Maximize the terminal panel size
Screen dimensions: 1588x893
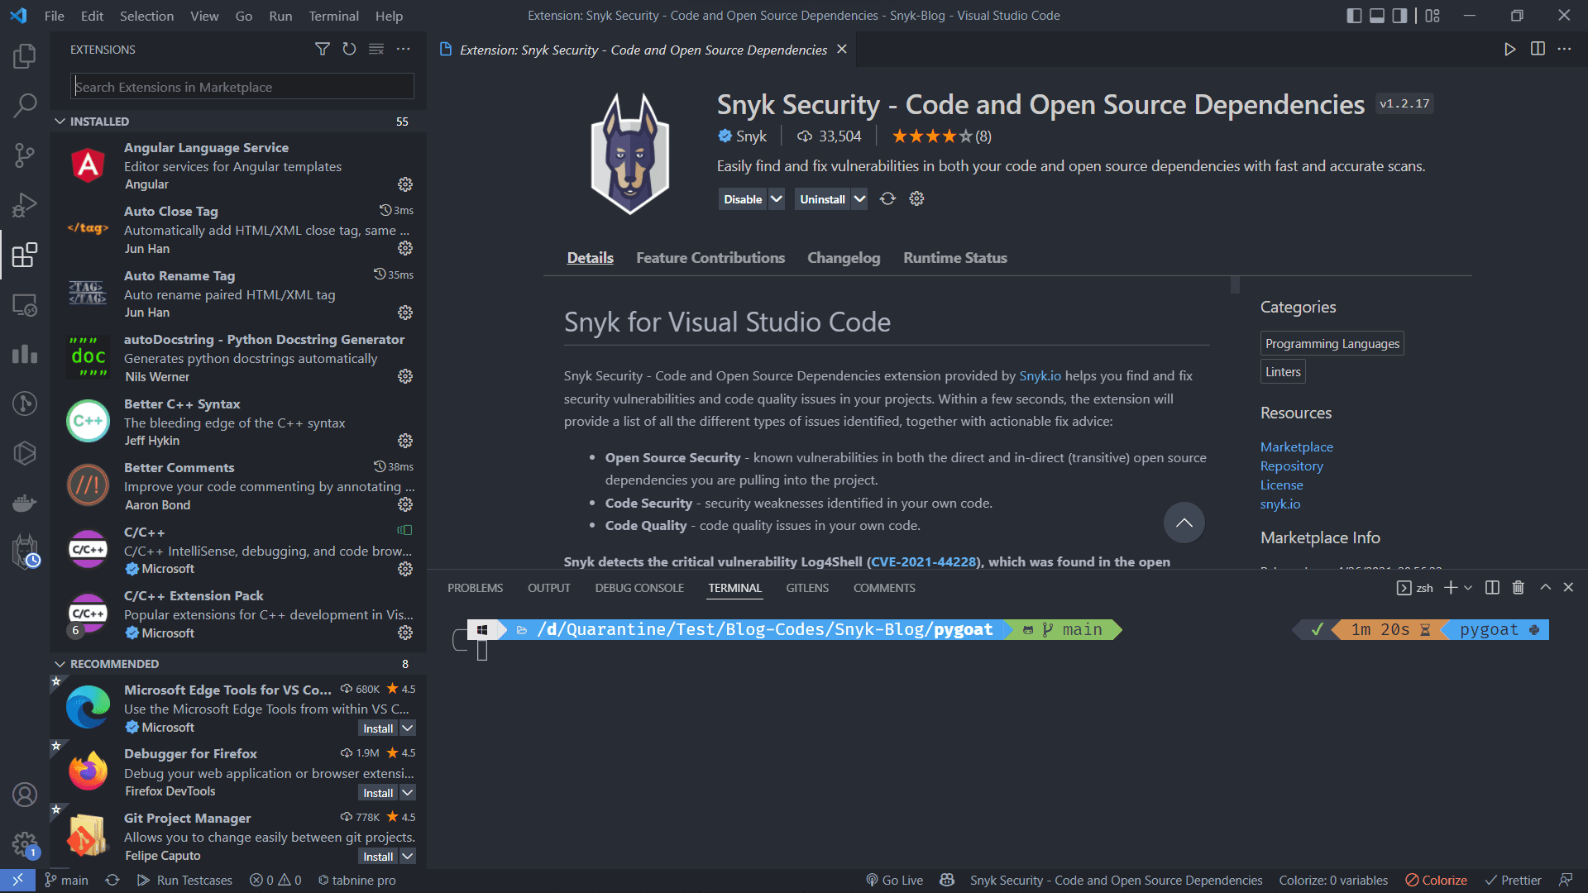tap(1545, 588)
